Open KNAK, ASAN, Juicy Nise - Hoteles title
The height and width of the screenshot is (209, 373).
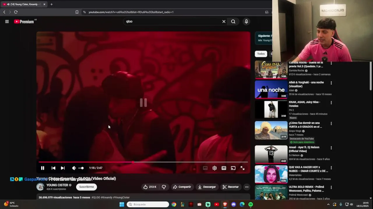tap(305, 104)
